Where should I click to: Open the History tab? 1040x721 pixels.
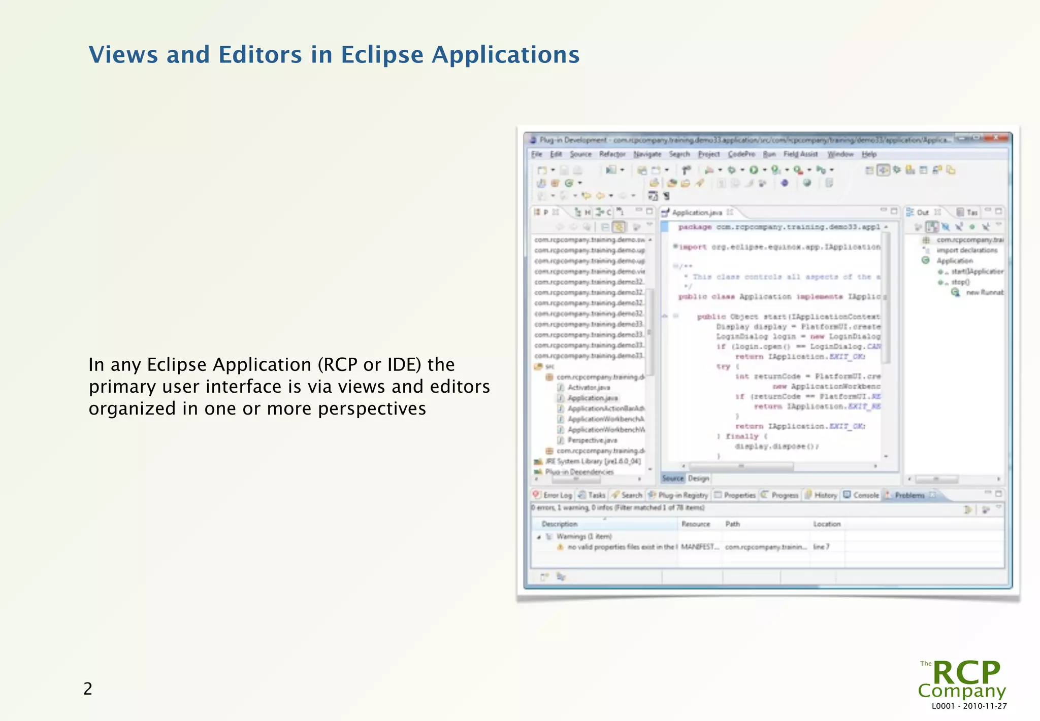tap(821, 495)
